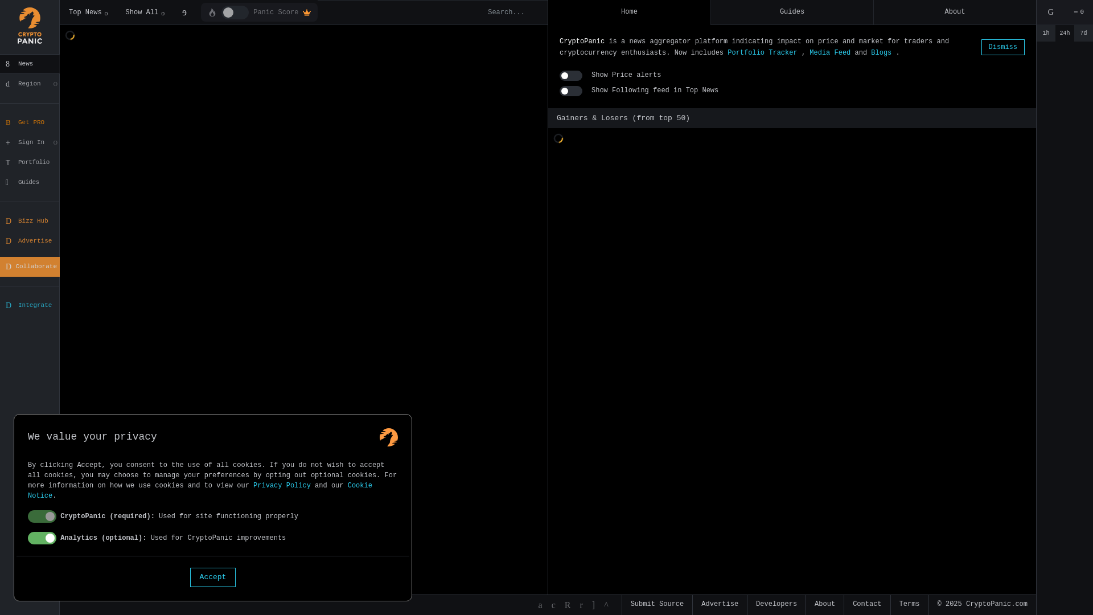Click the footer Advertise link
Image resolution: width=1093 pixels, height=615 pixels.
click(x=720, y=605)
